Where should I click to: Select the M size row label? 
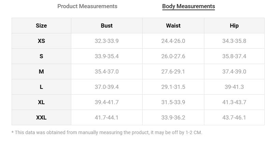(x=41, y=71)
